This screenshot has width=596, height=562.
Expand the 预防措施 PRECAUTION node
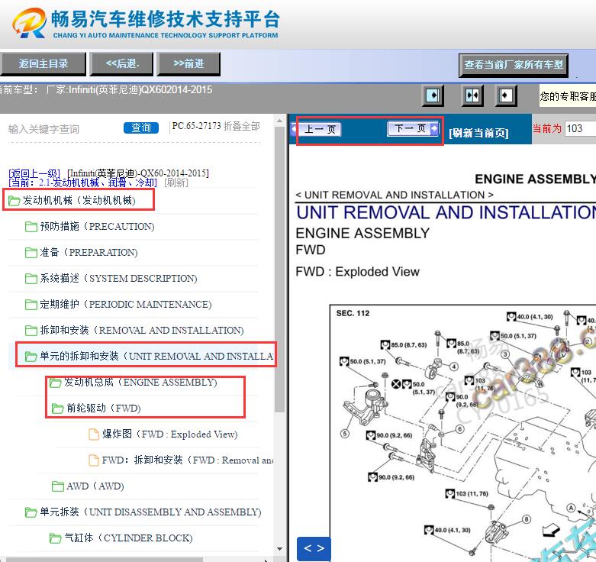(x=97, y=227)
